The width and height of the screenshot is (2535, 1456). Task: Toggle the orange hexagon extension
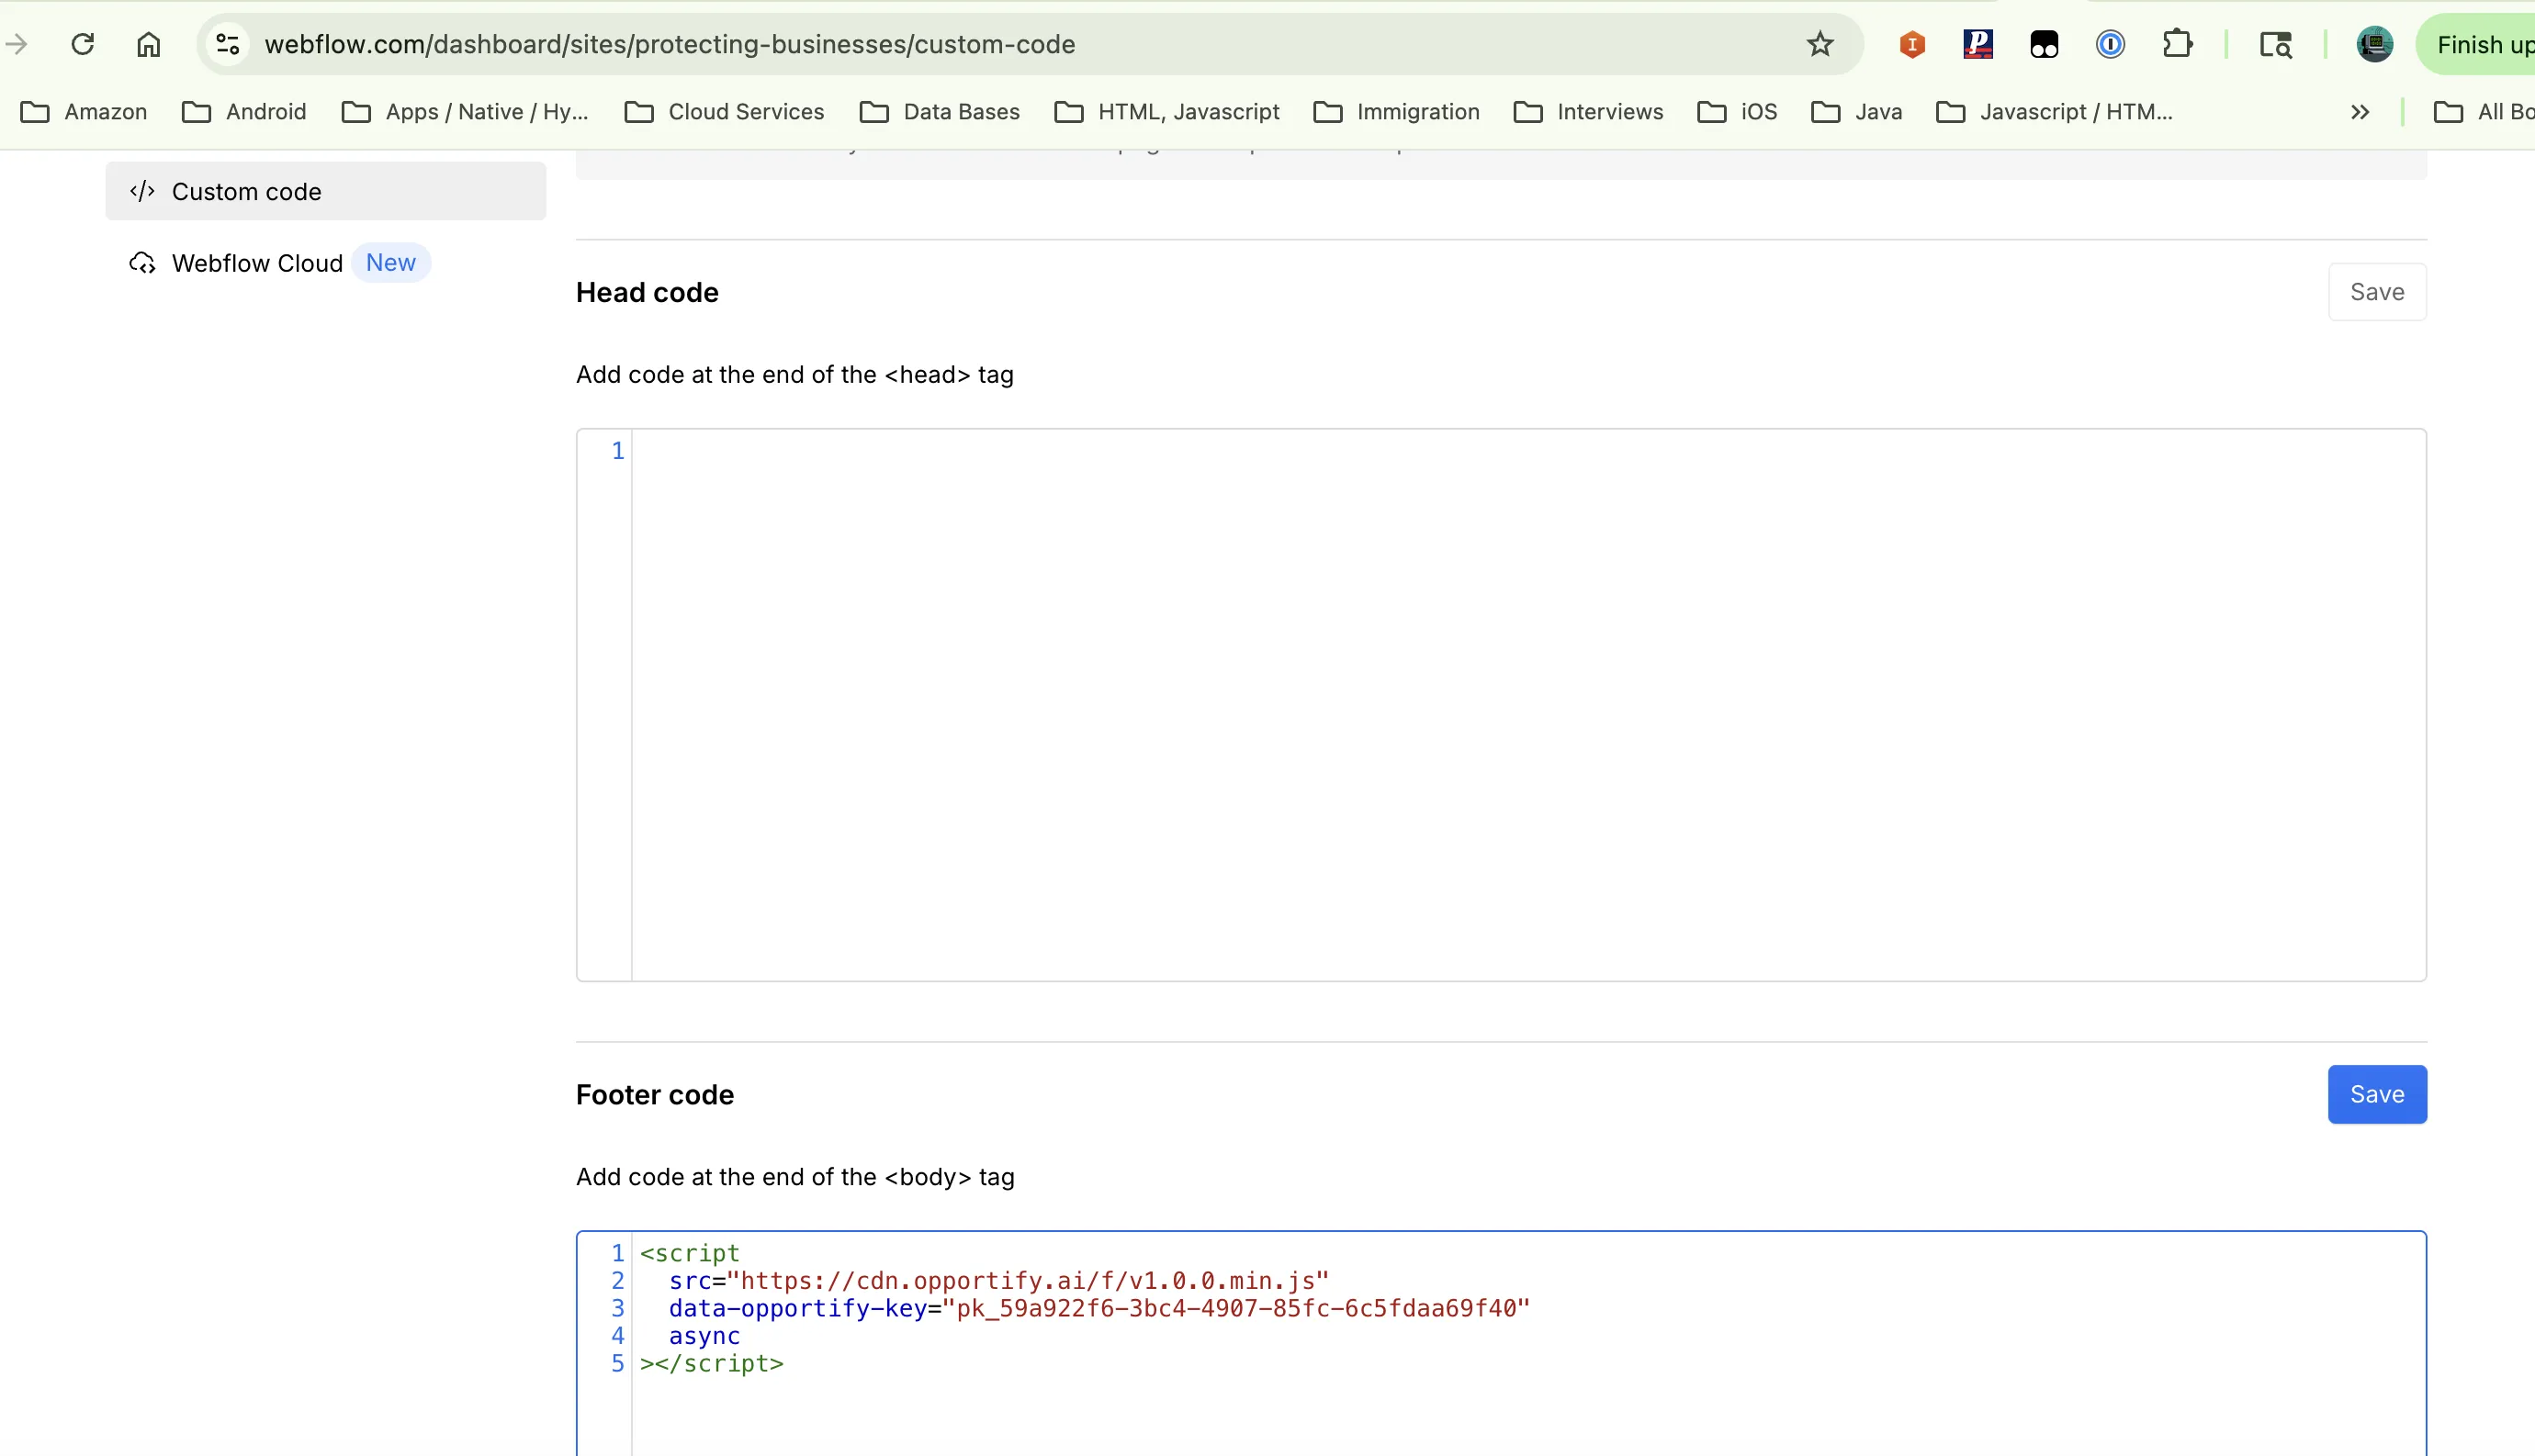pos(1910,44)
